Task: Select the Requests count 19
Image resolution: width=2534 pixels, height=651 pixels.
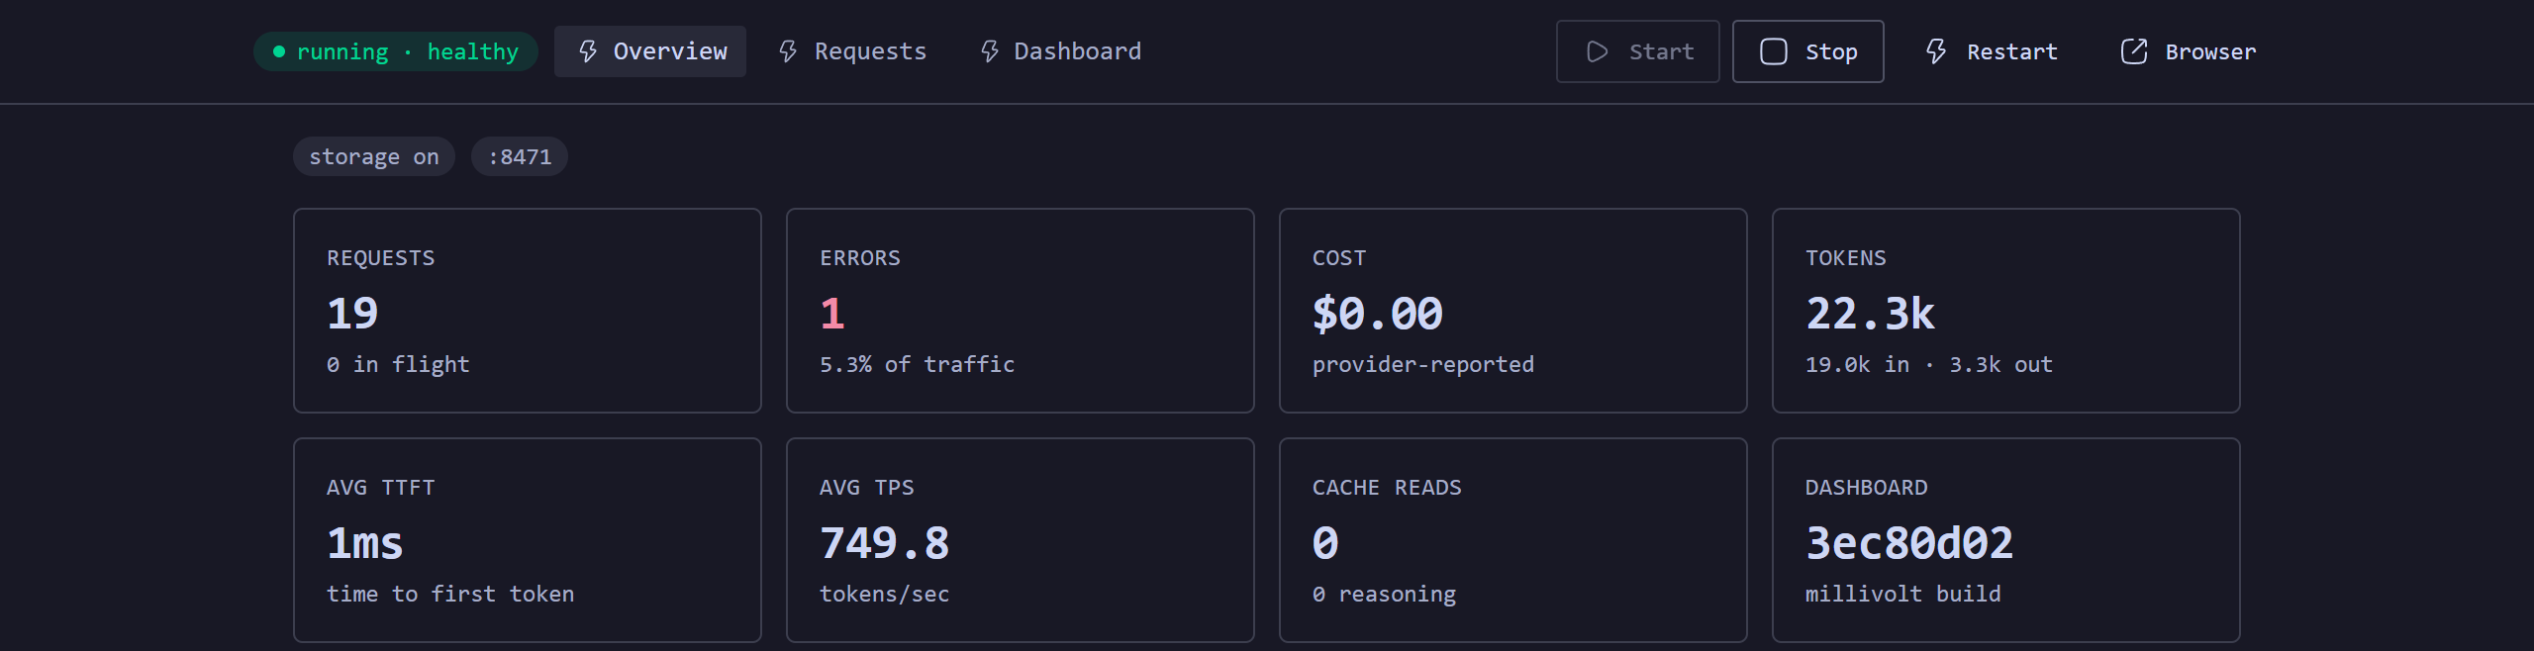Action: click(352, 314)
